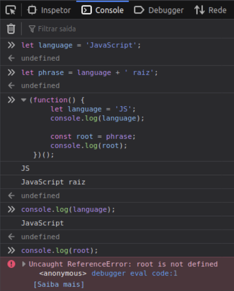Viewport: 234px width, 291px height.
Task: Click the Inspetor panel icon
Action: 32,10
